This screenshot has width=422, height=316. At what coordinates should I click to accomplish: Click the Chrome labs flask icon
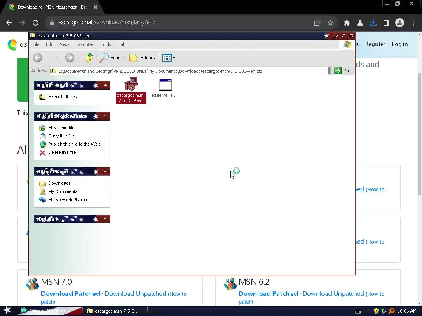360,23
